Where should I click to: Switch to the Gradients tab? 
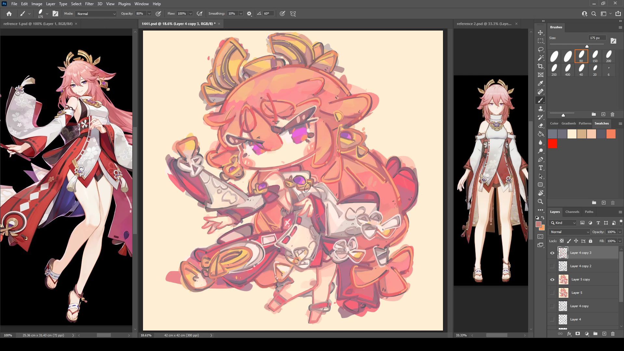[x=568, y=123]
